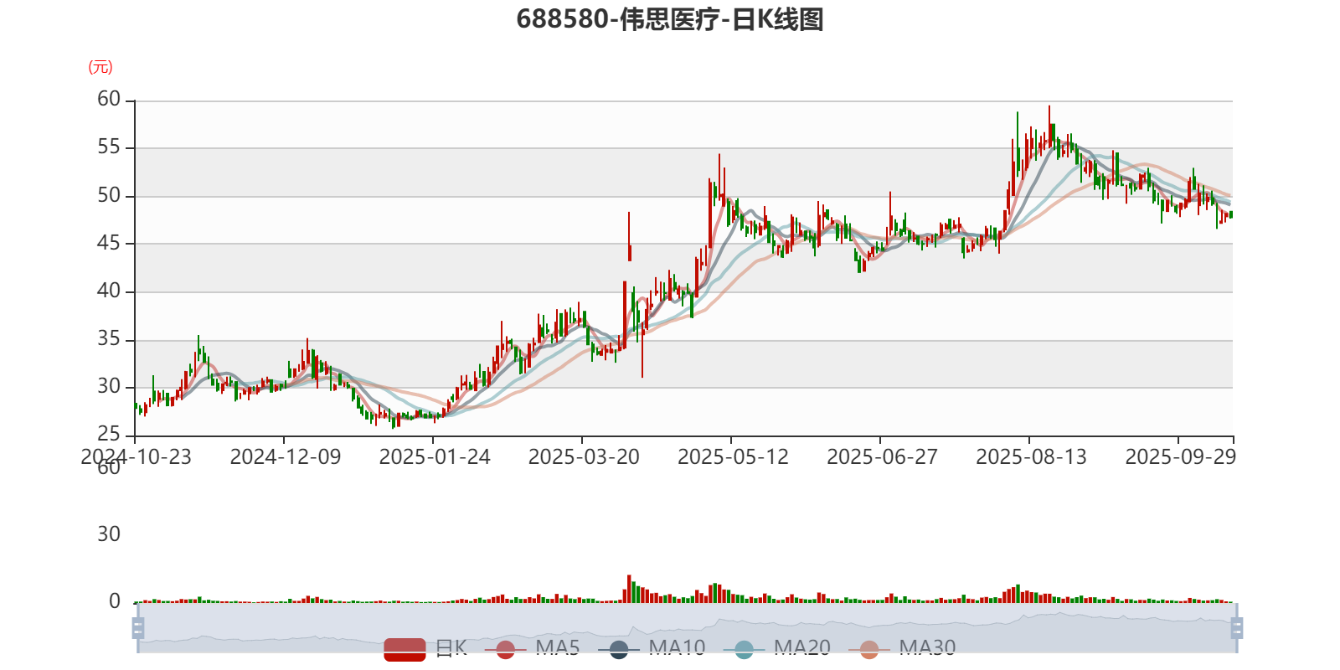Screen dimensions: 1340x670
Task: Click the 2025-08-13 date label
Action: (x=1031, y=457)
